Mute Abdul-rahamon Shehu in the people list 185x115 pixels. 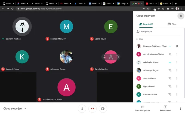[170, 54]
